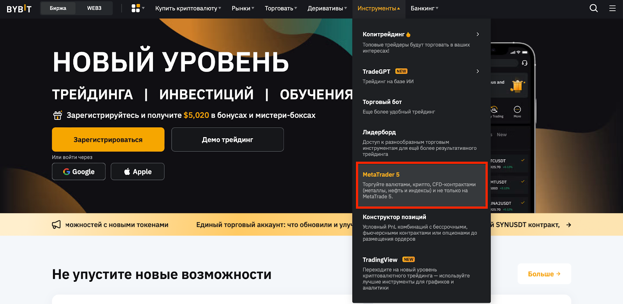This screenshot has width=623, height=304.
Task: Click the Зарегистрироваться button
Action: click(108, 139)
